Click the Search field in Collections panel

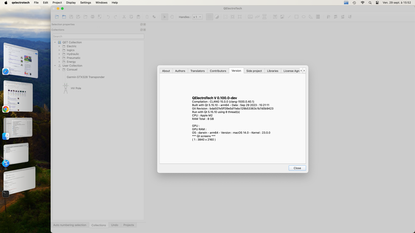[x=98, y=36]
